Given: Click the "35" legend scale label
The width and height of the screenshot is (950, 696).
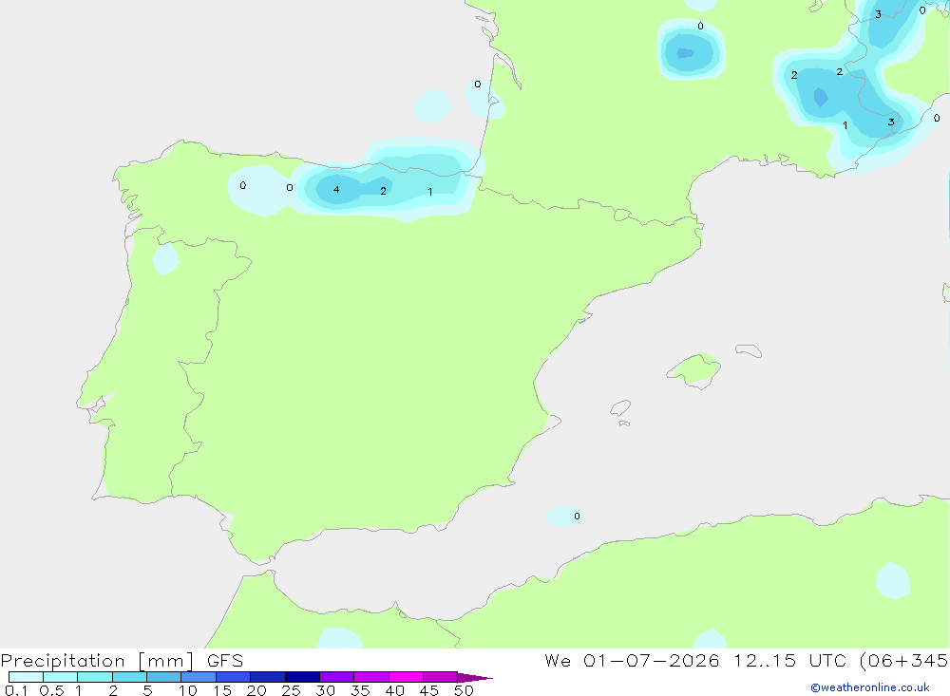Looking at the screenshot, I should (x=360, y=690).
